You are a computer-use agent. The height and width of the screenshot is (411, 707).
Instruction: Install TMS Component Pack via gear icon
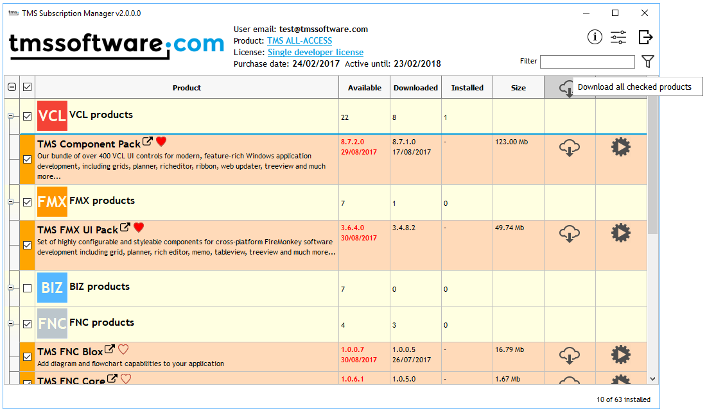620,148
